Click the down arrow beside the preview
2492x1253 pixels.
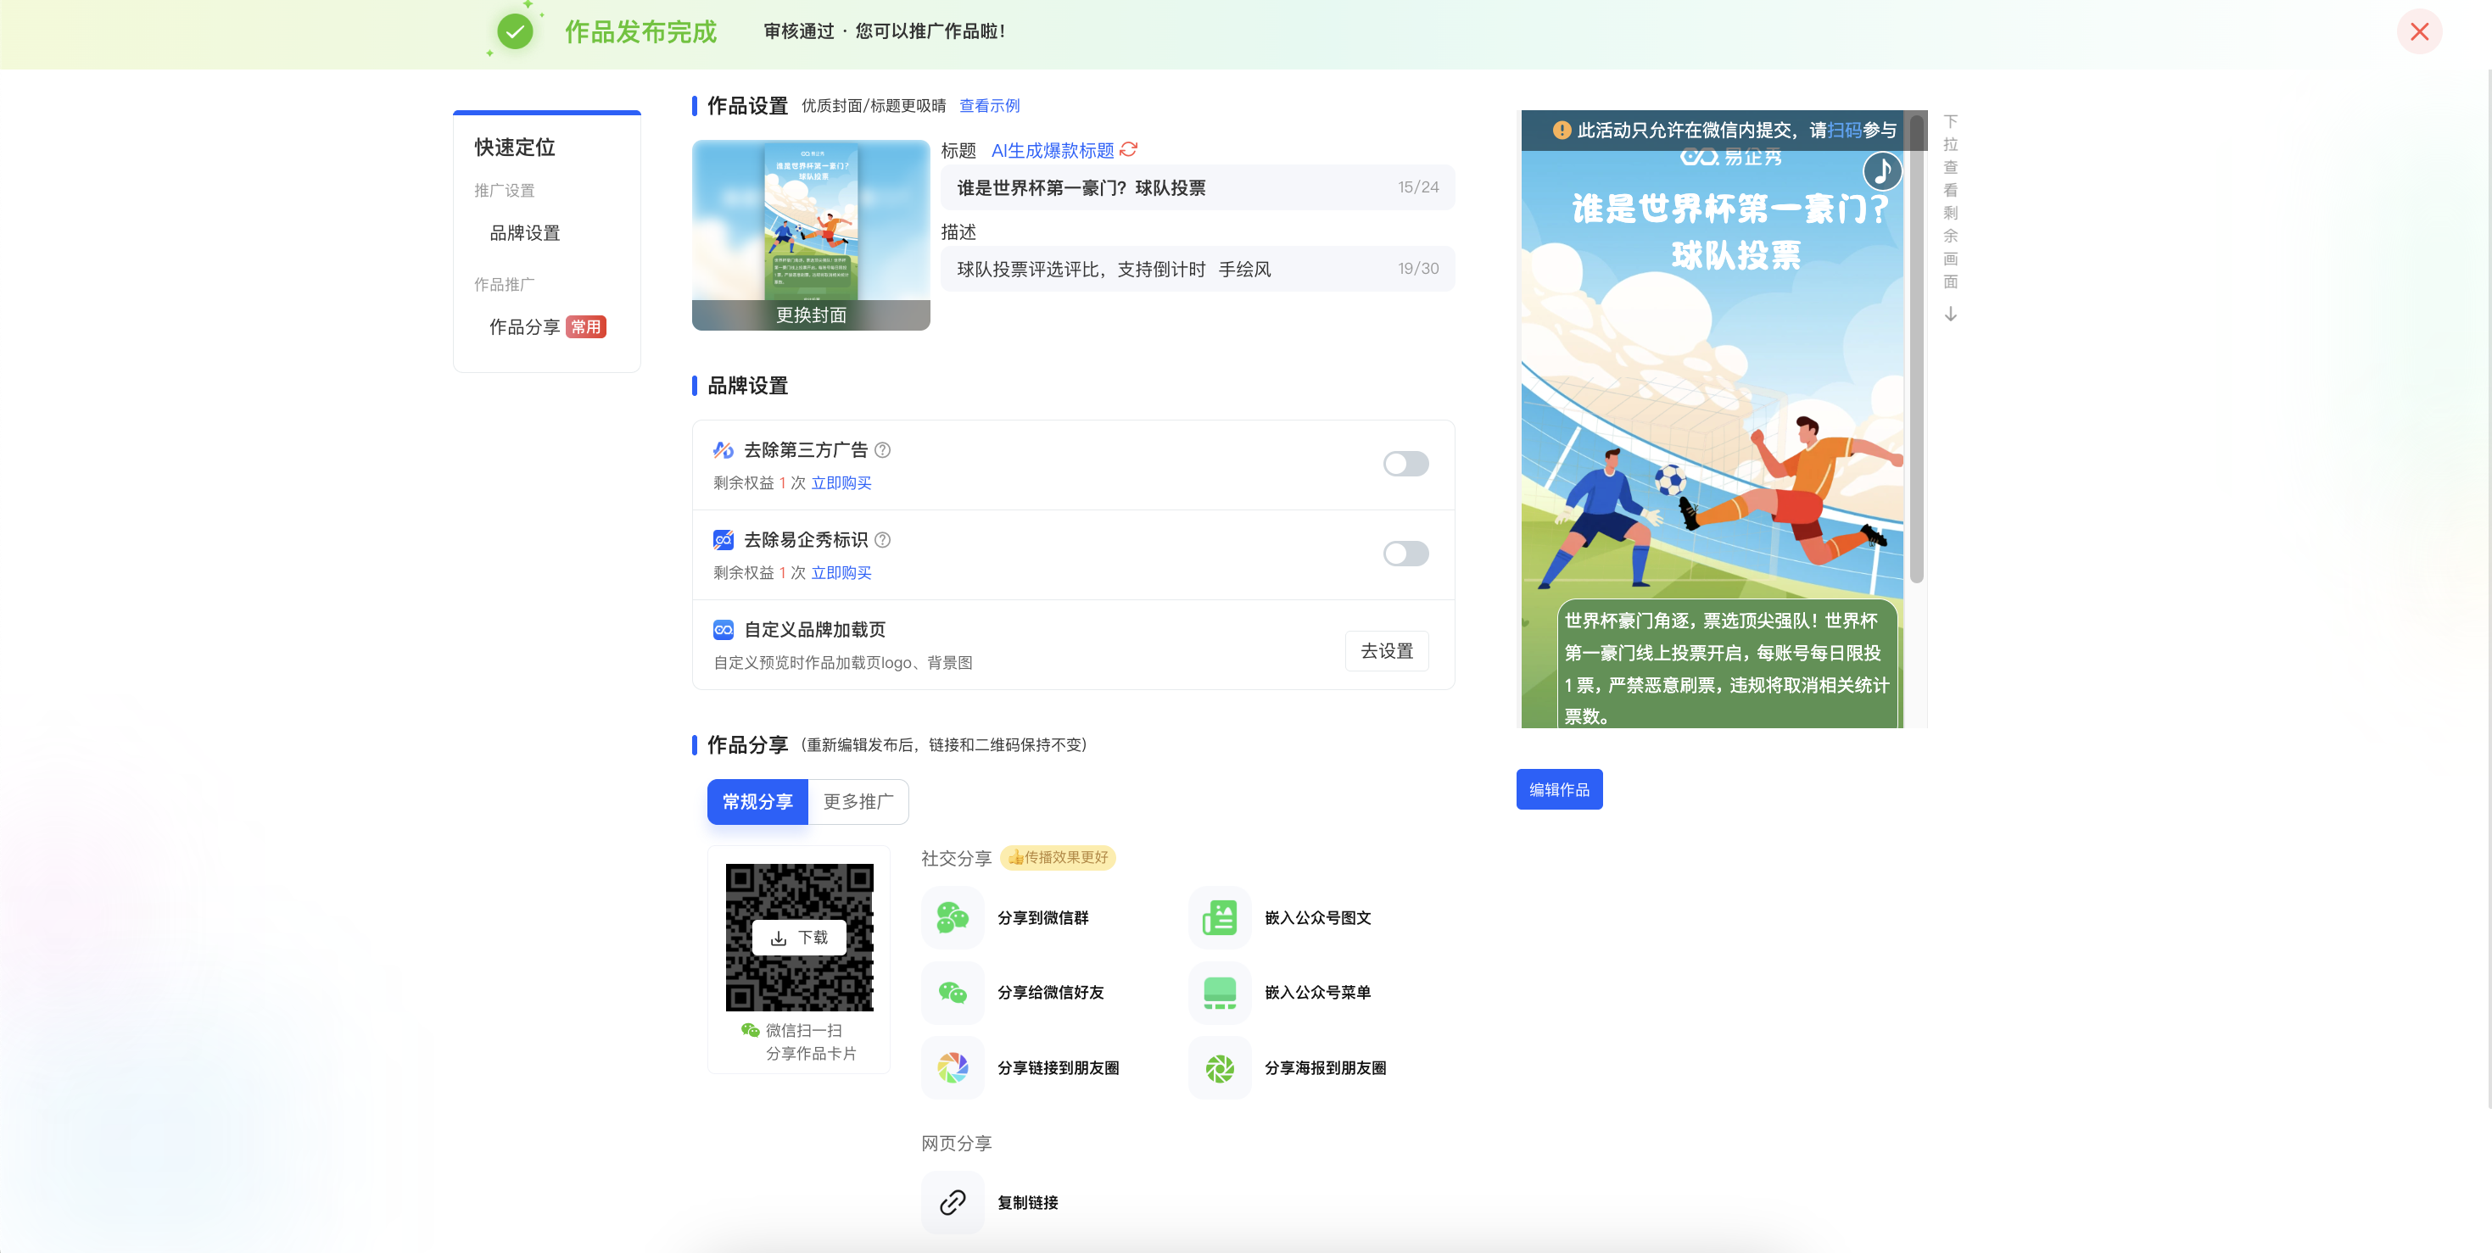pyautogui.click(x=1950, y=315)
